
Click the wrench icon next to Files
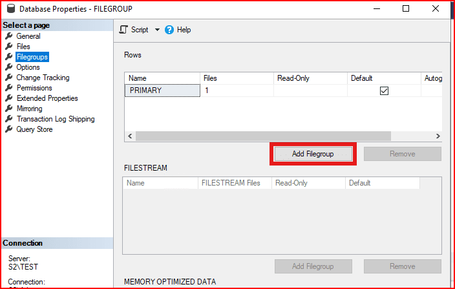tap(9, 47)
